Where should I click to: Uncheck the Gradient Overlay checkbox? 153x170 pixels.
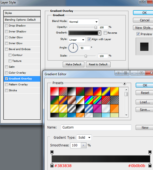(x=7, y=79)
